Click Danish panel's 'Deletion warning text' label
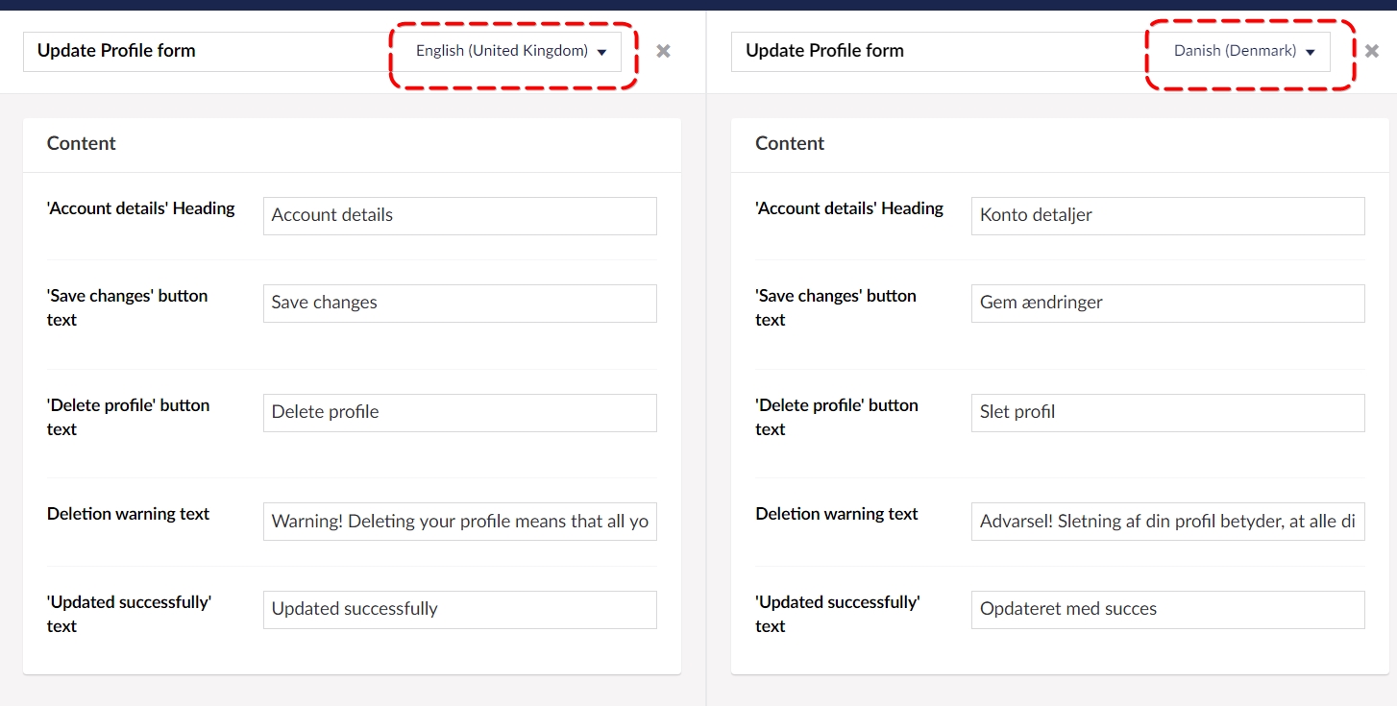The image size is (1397, 706). pos(837,514)
